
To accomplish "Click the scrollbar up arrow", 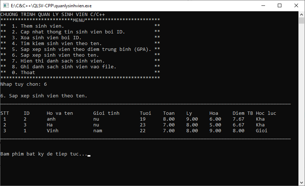I will click(301, 15).
